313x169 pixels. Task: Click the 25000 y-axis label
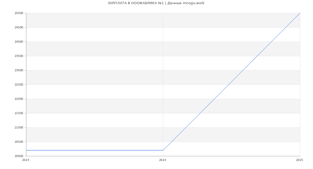(19, 13)
